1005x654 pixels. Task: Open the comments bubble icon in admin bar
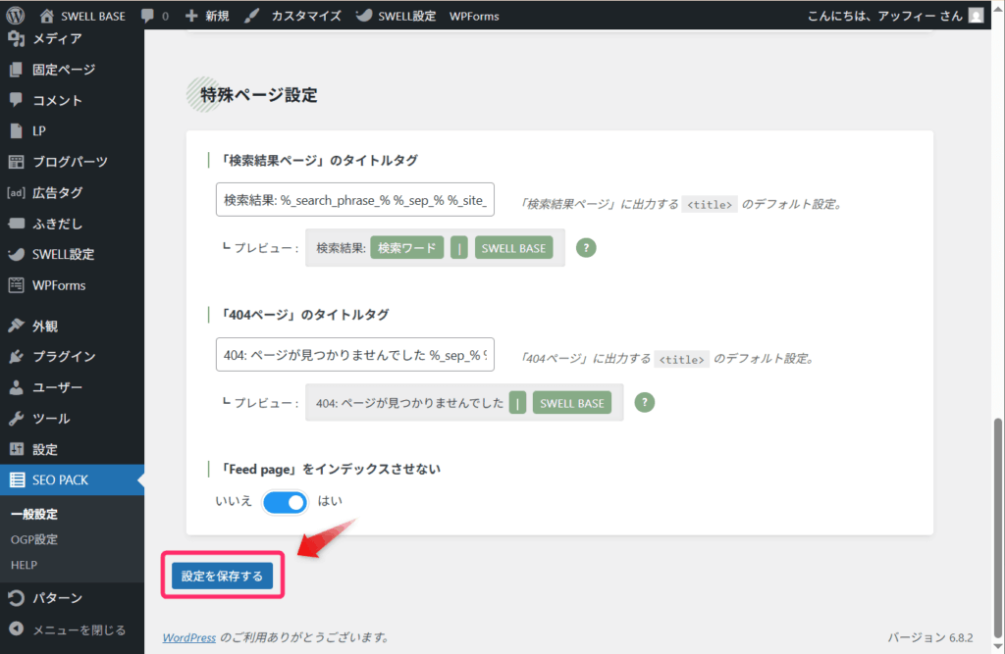147,16
